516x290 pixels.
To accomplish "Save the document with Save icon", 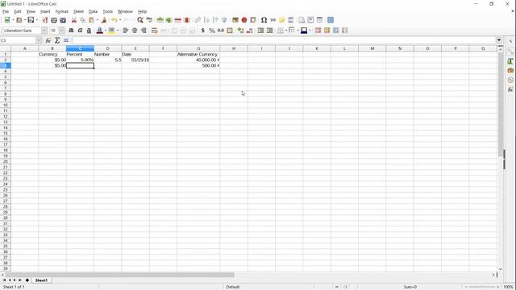I will pyautogui.click(x=31, y=20).
